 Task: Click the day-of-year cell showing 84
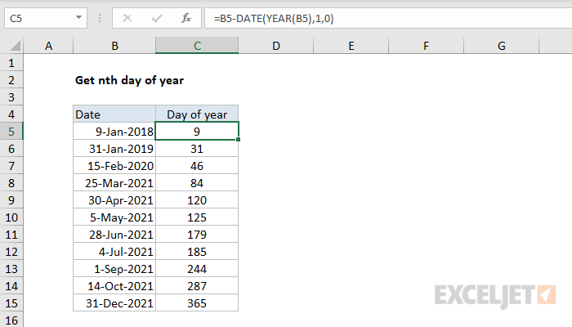[x=197, y=183]
